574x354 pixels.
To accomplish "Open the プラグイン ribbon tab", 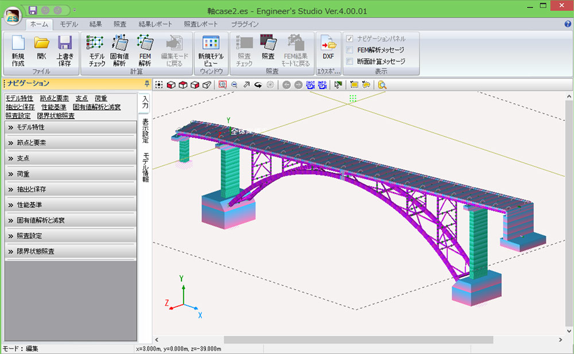I will pyautogui.click(x=245, y=24).
